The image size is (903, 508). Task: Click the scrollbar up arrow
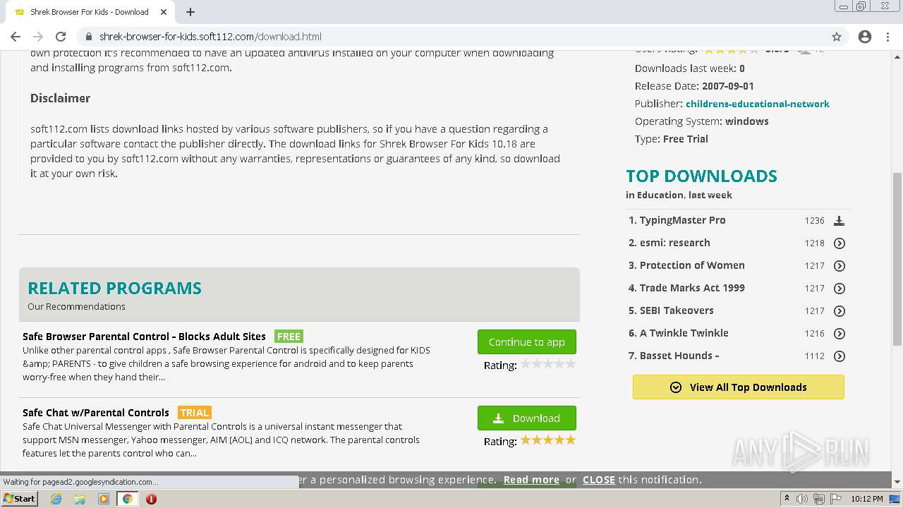pyautogui.click(x=897, y=56)
